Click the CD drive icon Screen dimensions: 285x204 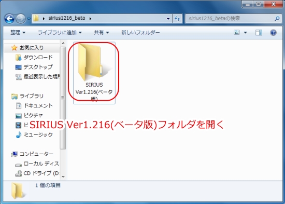[18, 173]
